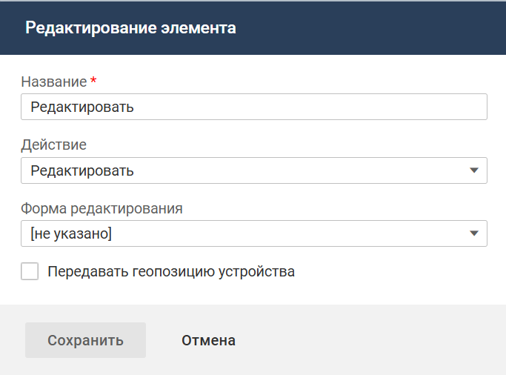This screenshot has width=506, height=375.
Task: Click the red required asterisk near Название
Action: pyautogui.click(x=93, y=80)
